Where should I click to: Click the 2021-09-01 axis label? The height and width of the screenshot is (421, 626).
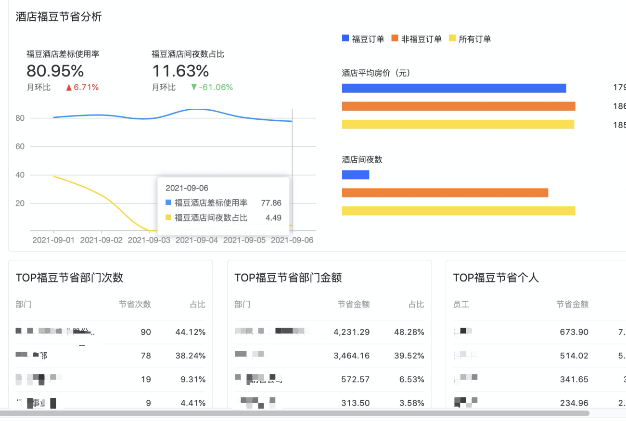pos(53,240)
